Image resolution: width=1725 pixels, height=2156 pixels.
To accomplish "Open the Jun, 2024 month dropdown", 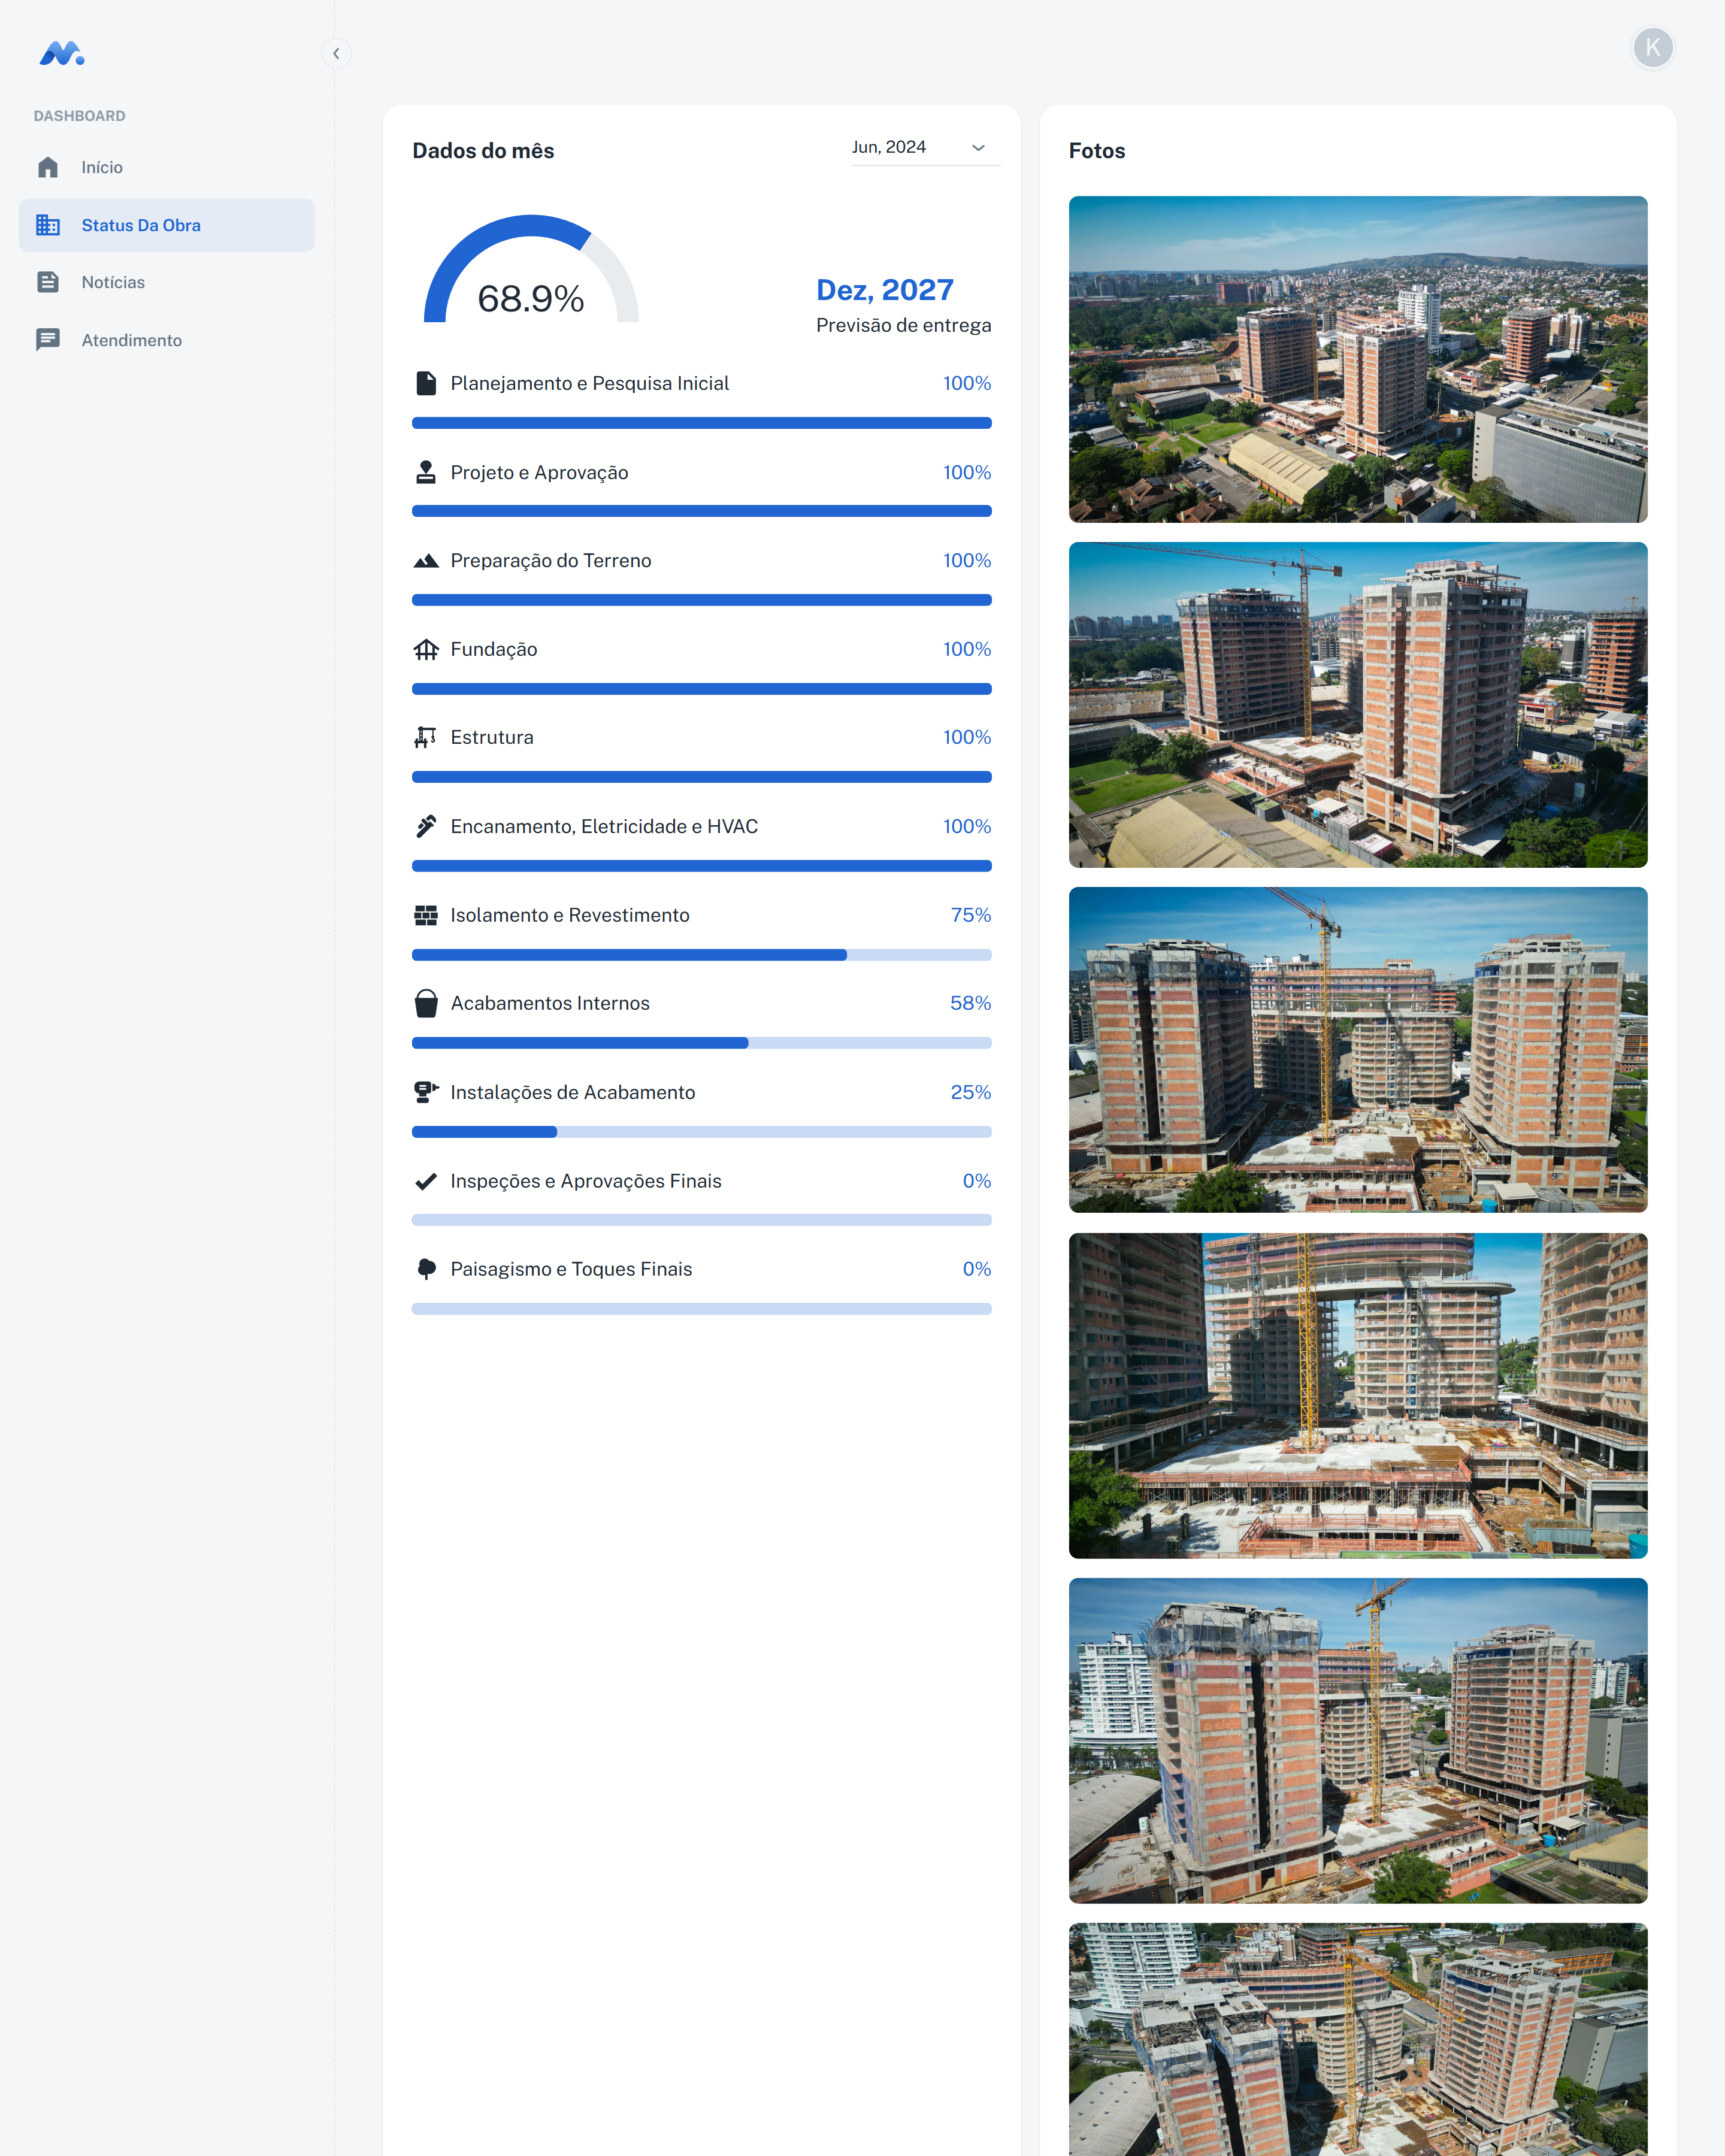I will click(x=925, y=148).
